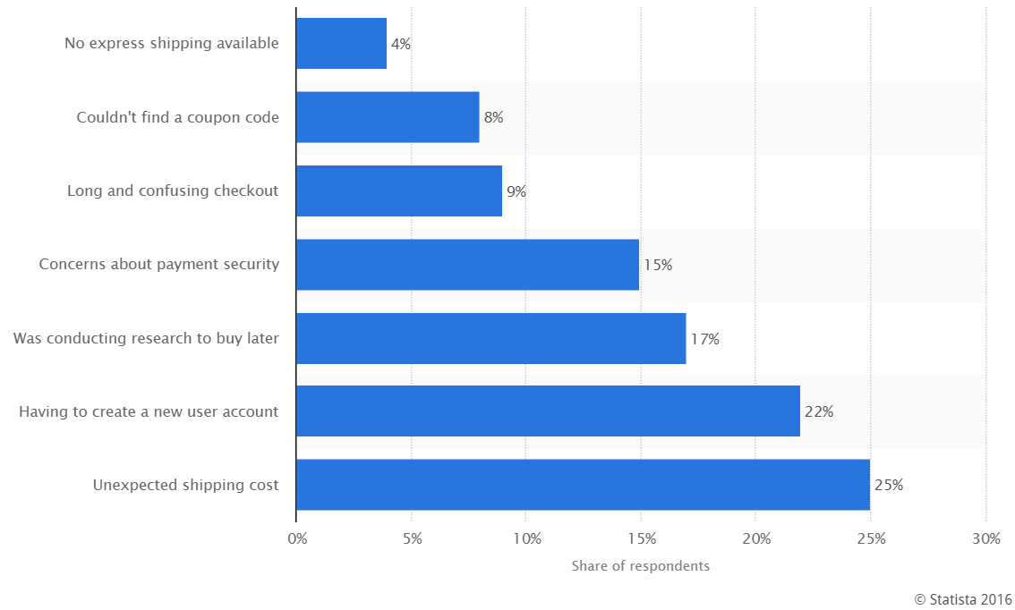Click the Long and confusing checkout bar
This screenshot has width=1015, height=610.
(x=399, y=191)
